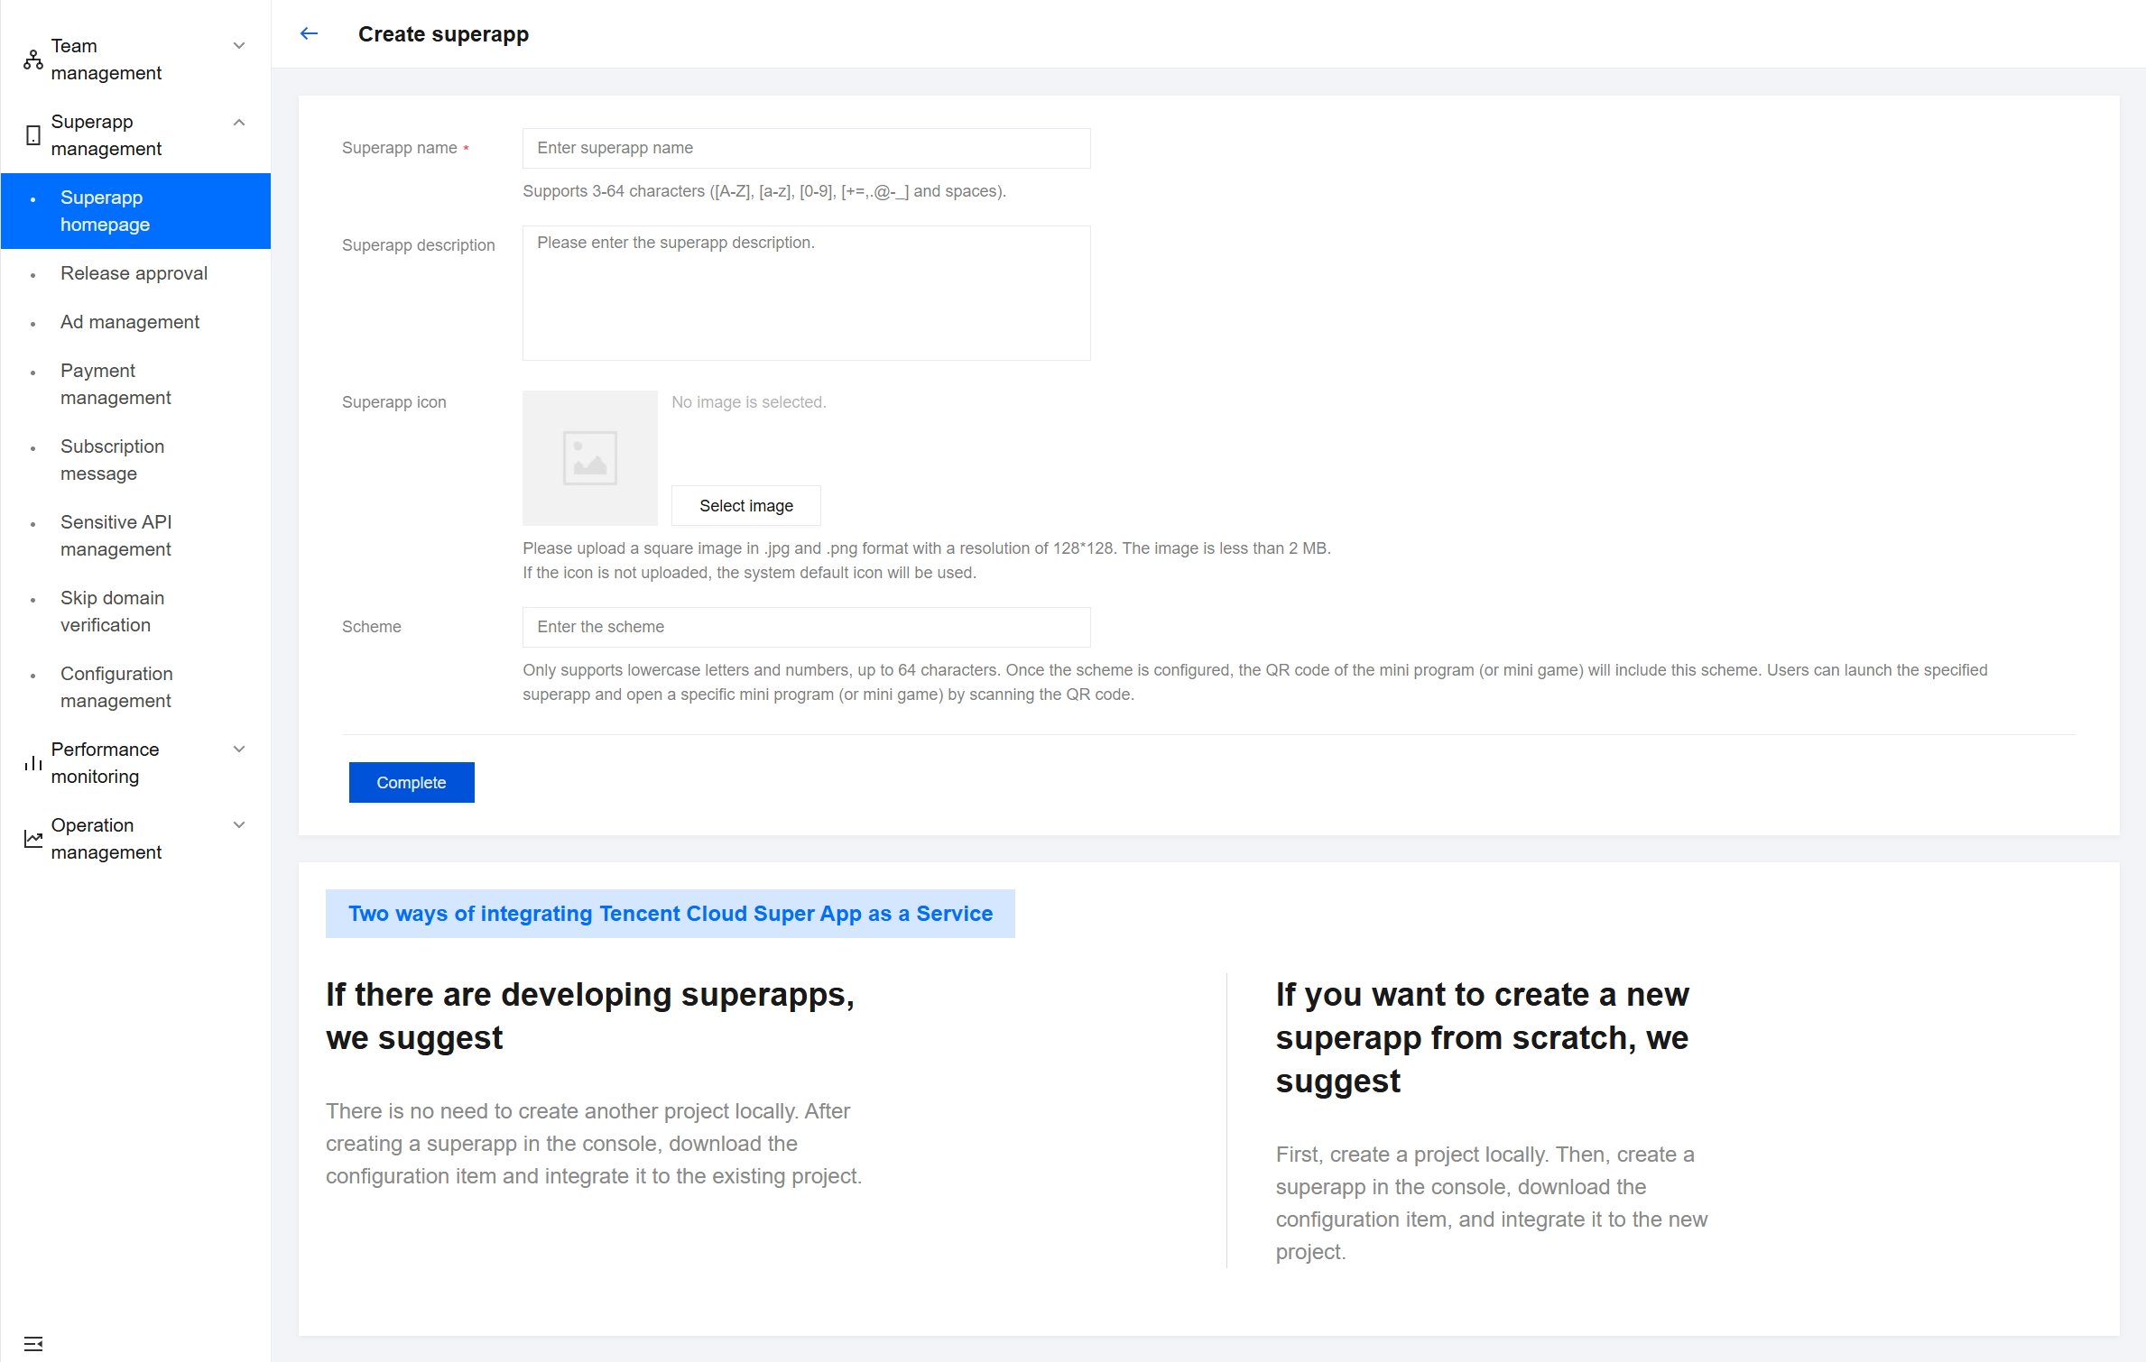Expand the Performance monitoring section

coord(239,750)
